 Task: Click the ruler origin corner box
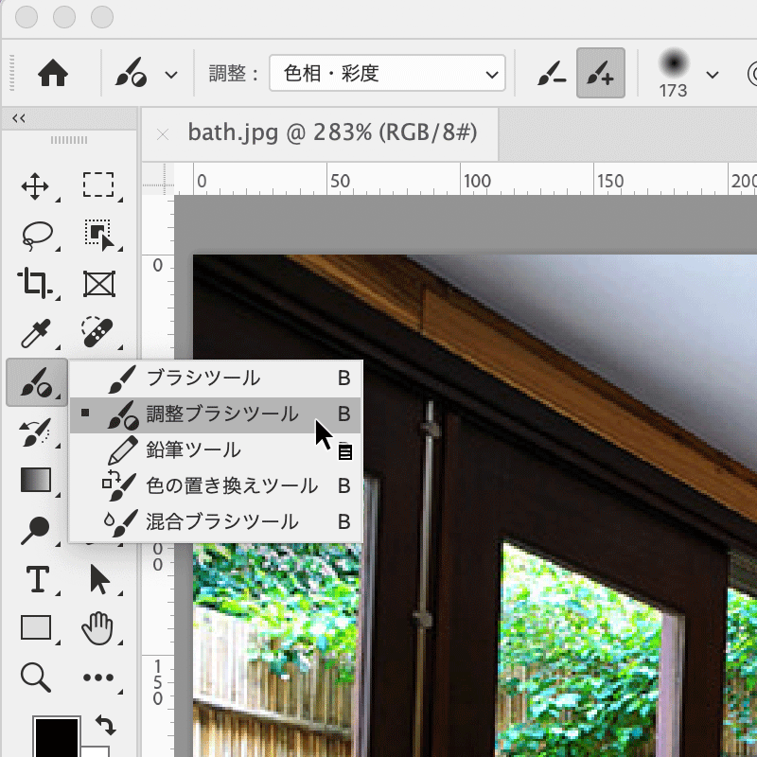pyautogui.click(x=158, y=179)
